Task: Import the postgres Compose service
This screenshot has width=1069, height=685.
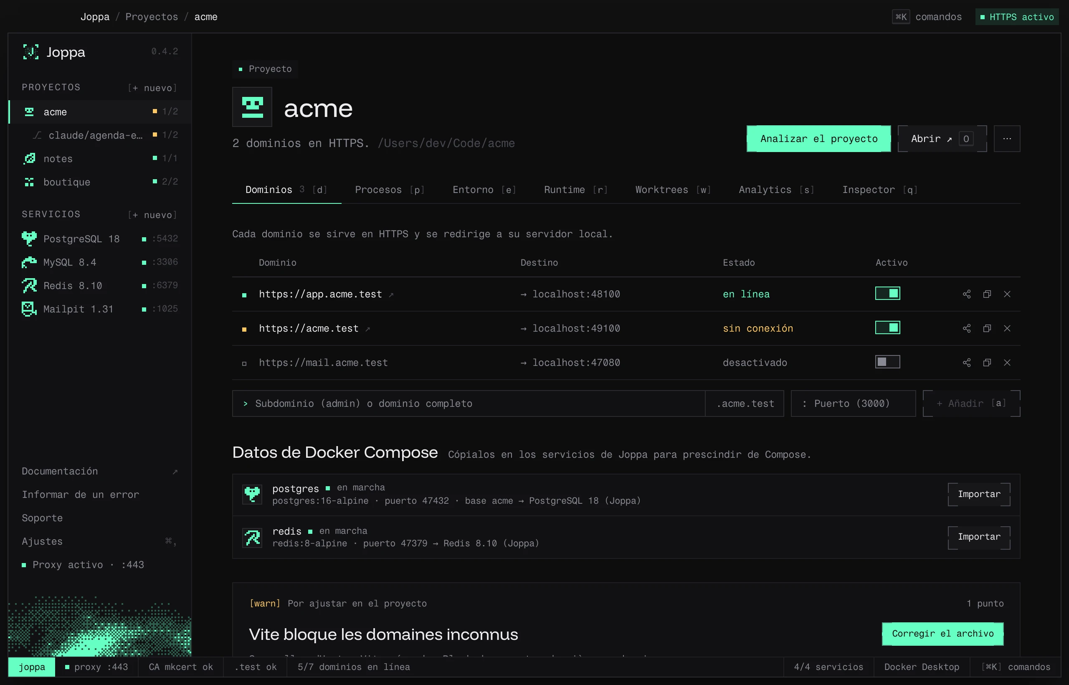Action: (x=979, y=494)
